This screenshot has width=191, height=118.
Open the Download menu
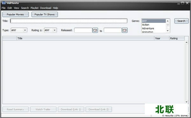coord(46,8)
